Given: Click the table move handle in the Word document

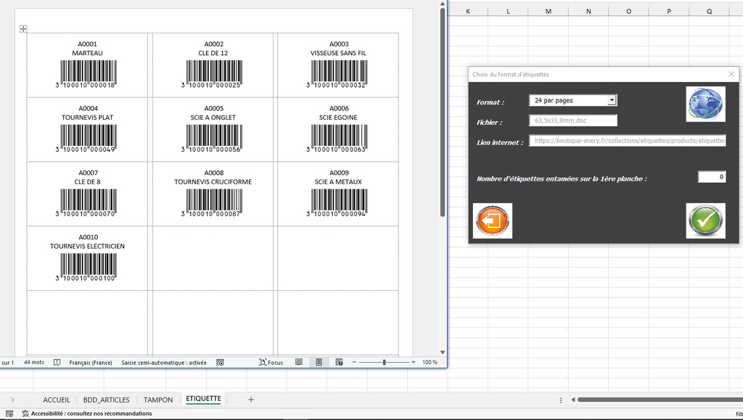Looking at the screenshot, I should pyautogui.click(x=22, y=29).
